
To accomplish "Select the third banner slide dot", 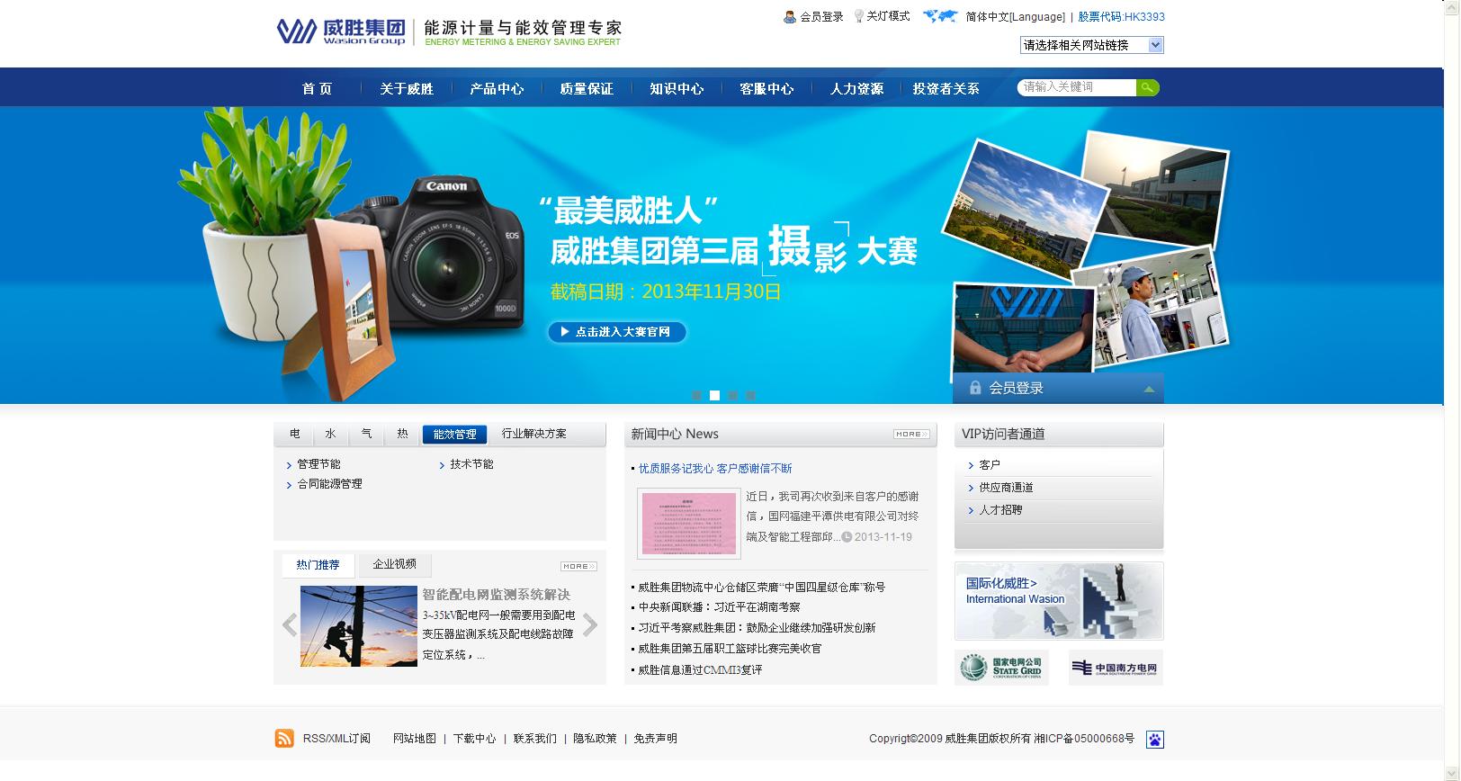I will [x=732, y=395].
